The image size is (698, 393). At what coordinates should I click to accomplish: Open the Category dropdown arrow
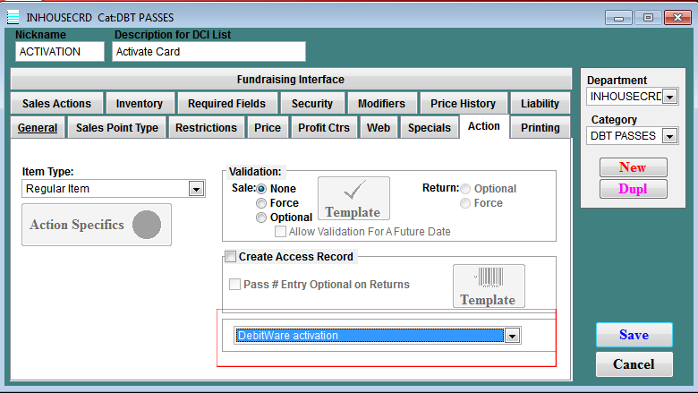pyautogui.click(x=669, y=136)
